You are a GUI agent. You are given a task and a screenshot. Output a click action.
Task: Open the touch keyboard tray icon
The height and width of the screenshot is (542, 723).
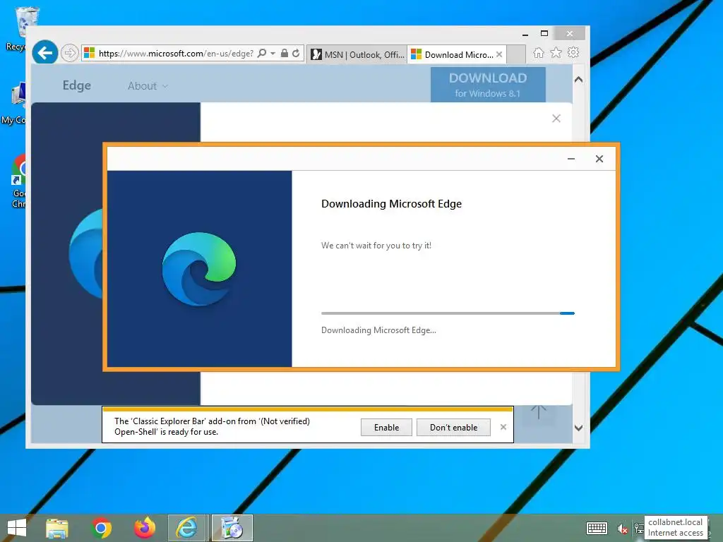pyautogui.click(x=597, y=528)
